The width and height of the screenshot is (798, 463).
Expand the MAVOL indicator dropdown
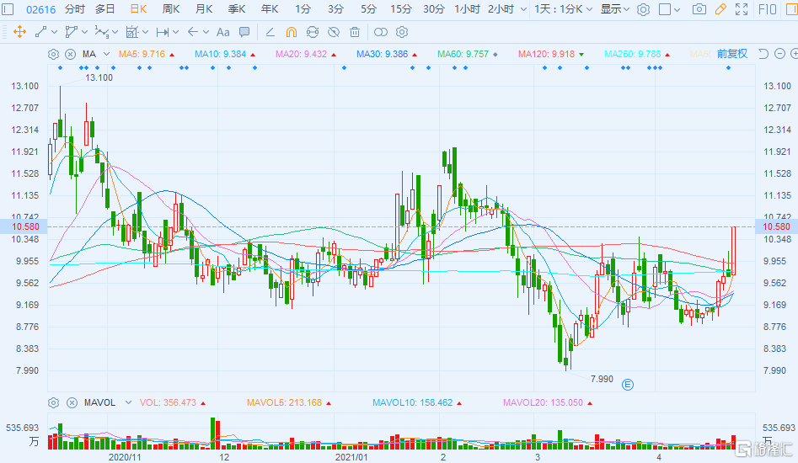pos(123,402)
